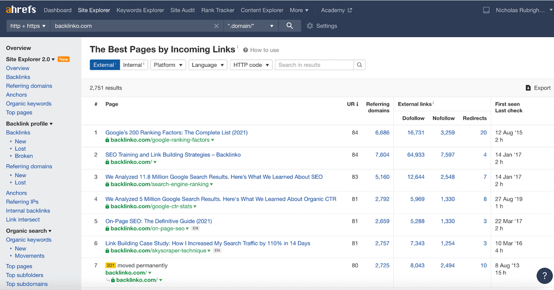Clear the backlinko.com URL field
554x290 pixels.
pyautogui.click(x=216, y=26)
